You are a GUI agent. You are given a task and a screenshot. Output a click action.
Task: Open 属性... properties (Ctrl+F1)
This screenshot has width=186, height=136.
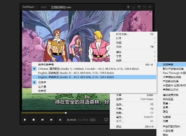click(133, 117)
